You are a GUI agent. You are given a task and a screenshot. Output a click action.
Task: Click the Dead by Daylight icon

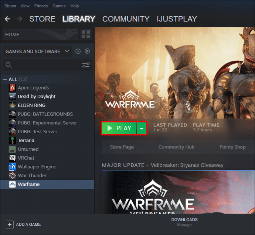pos(12,97)
